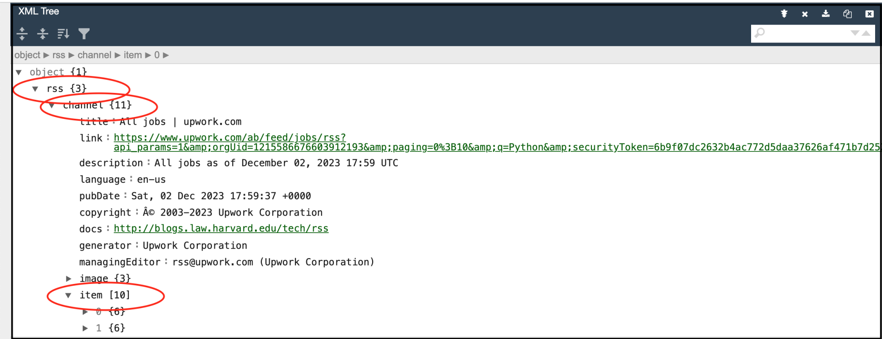The image size is (882, 339).
Task: Open the blogs.law.harvard.edu docs link
Action: 221,228
